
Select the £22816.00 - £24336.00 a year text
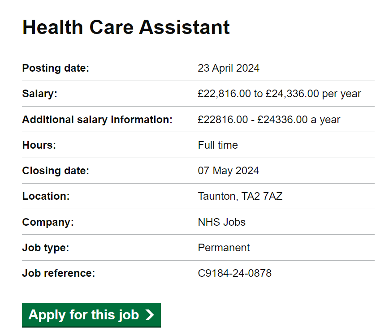click(x=269, y=120)
